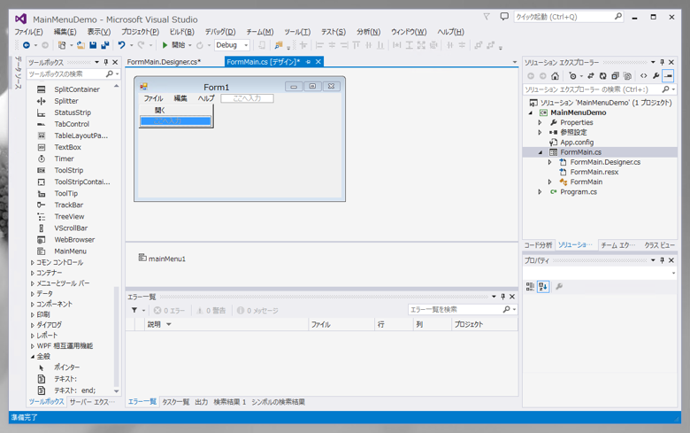
Task: Click the Error List filter funnel icon
Action: tap(134, 311)
